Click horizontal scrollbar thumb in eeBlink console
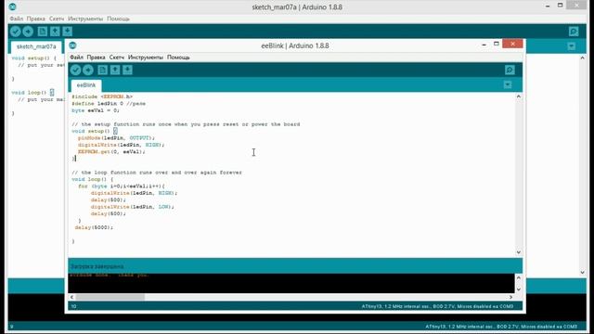 tap(110, 297)
